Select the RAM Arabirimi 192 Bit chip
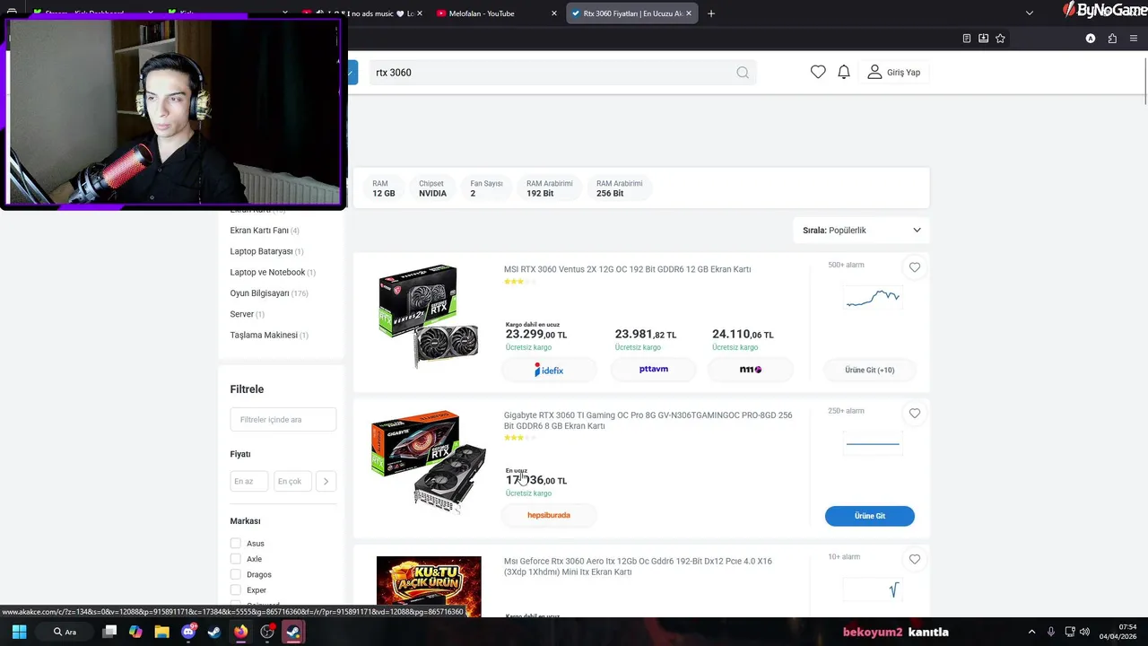Viewport: 1148px width, 646px height. [x=549, y=188]
